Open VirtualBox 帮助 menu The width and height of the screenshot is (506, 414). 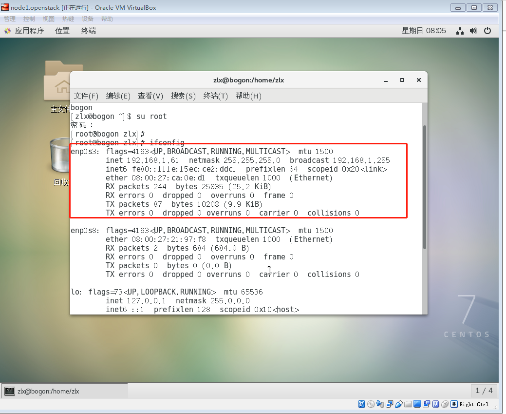click(107, 19)
